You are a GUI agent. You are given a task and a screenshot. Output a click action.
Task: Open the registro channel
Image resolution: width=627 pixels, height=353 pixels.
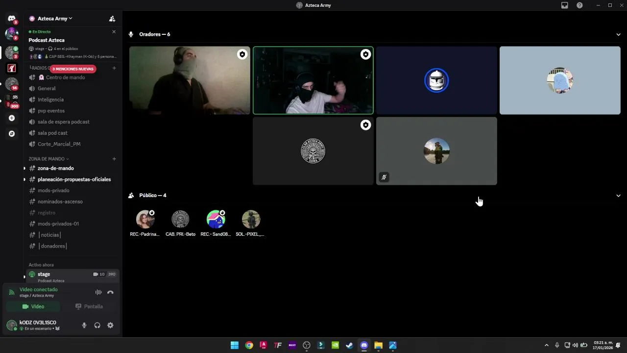[x=72, y=213]
